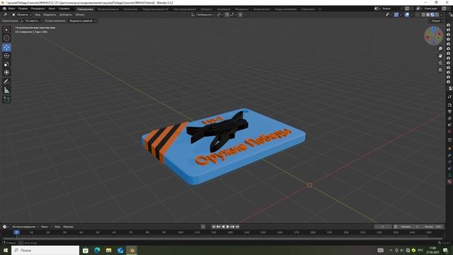Open the pivot point dropdown
The width and height of the screenshot is (453, 255).
coord(219,14)
